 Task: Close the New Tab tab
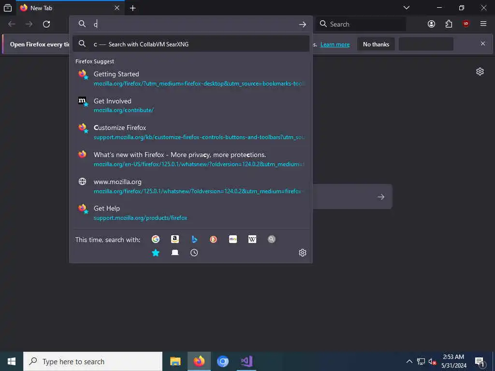[x=117, y=8]
